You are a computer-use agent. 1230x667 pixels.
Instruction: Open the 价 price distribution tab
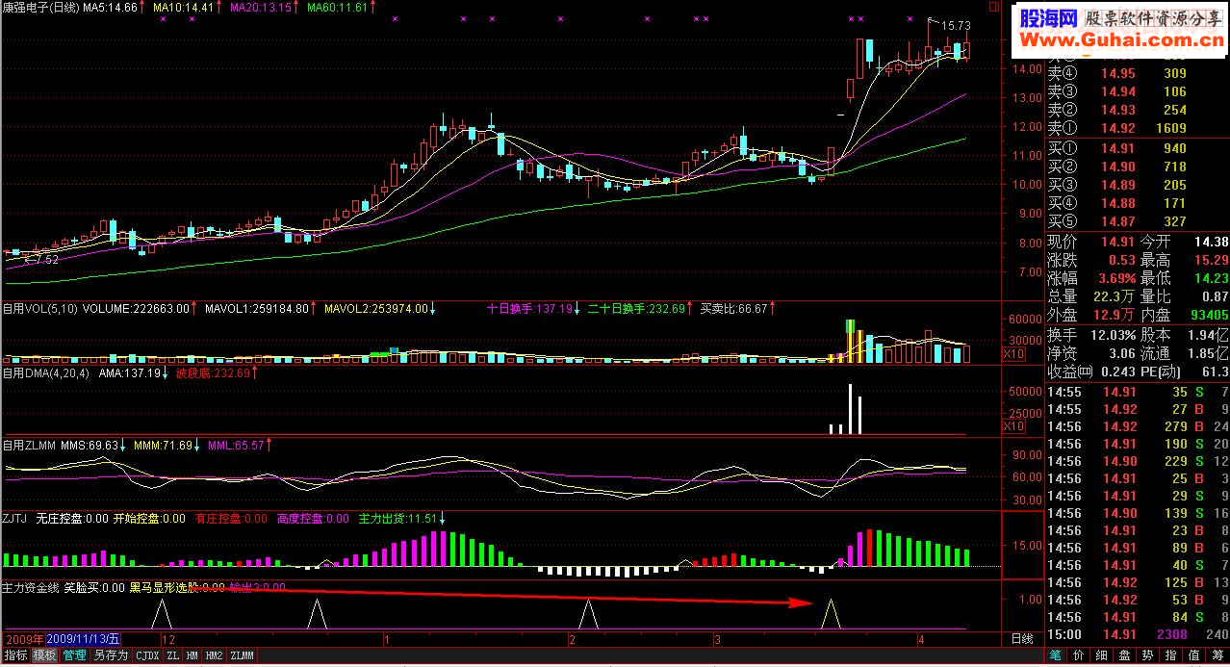[1078, 655]
